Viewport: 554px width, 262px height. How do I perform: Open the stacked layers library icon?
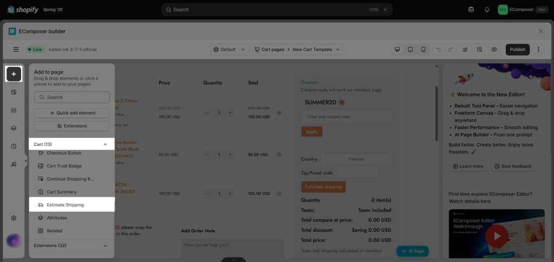[x=14, y=129]
